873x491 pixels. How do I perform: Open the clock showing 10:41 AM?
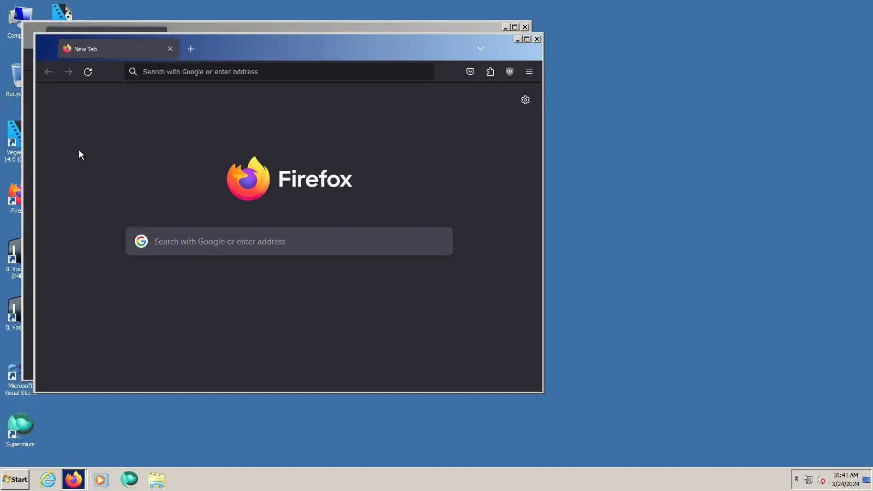point(845,480)
